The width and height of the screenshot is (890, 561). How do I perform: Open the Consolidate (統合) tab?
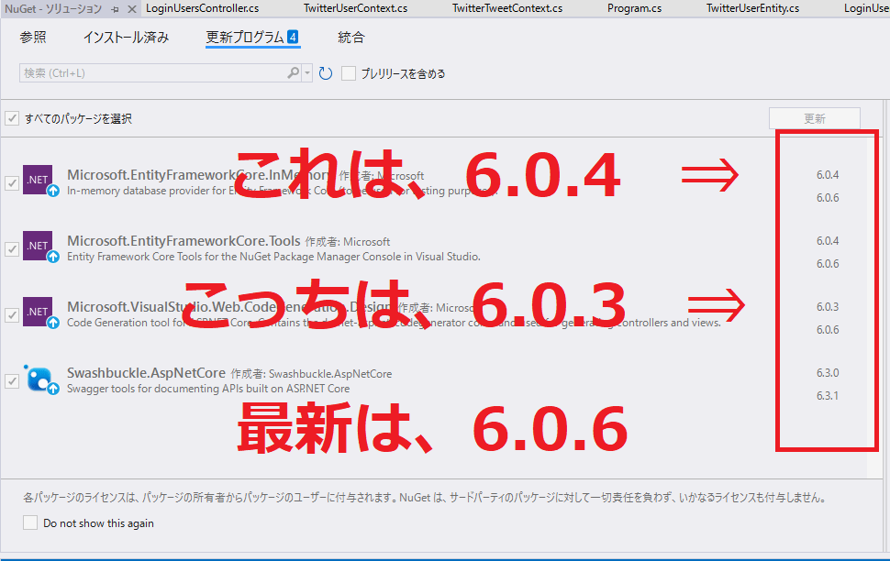coord(350,38)
